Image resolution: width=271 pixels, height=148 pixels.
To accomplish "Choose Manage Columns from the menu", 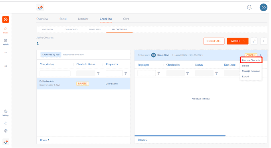I will coord(251,71).
